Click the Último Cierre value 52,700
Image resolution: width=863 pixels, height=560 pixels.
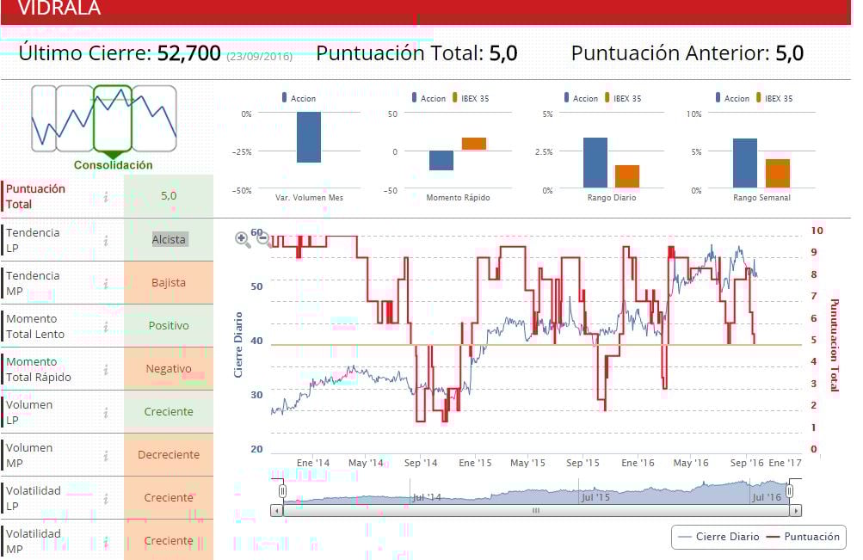pos(189,53)
